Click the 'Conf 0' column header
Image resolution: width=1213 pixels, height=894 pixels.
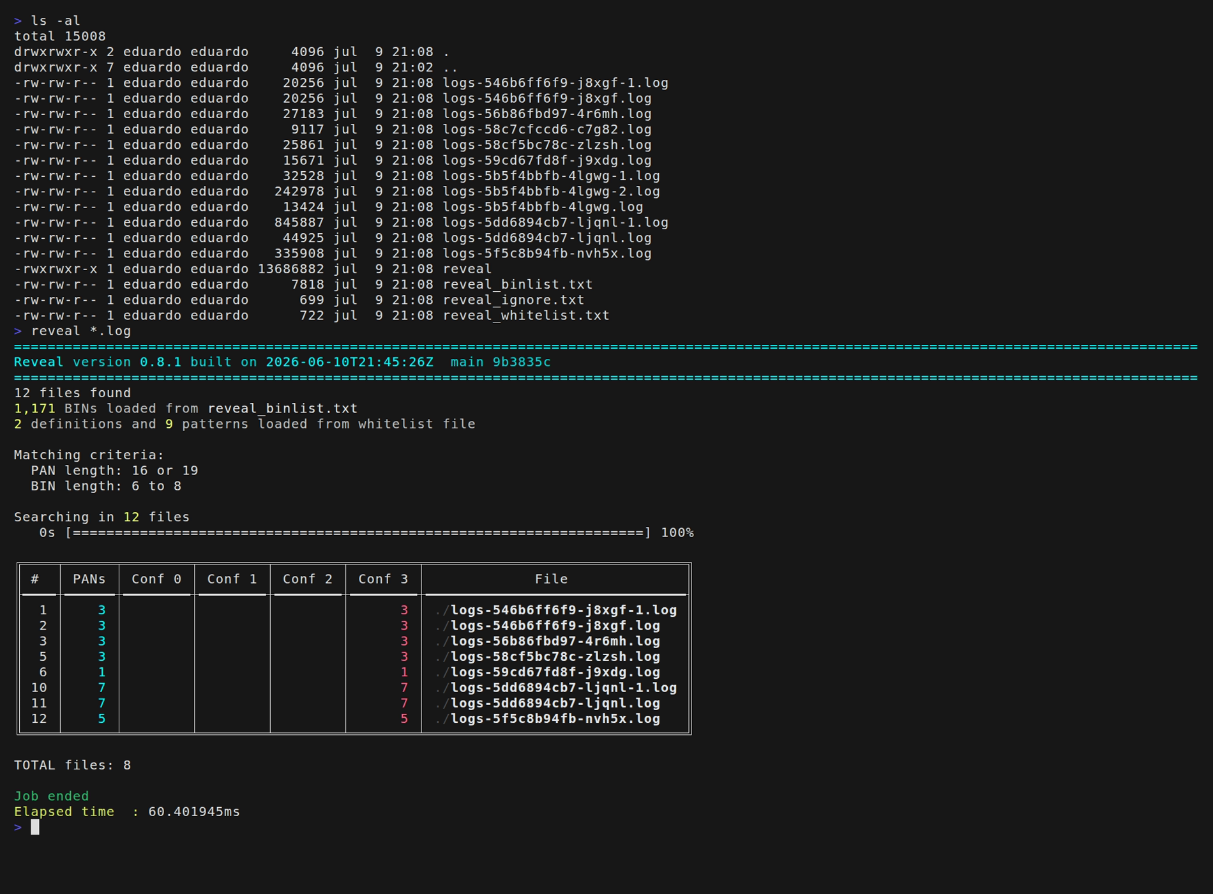[x=156, y=579]
